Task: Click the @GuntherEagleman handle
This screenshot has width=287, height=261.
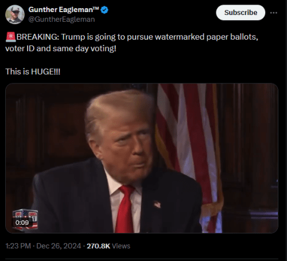Action: pyautogui.click(x=61, y=20)
